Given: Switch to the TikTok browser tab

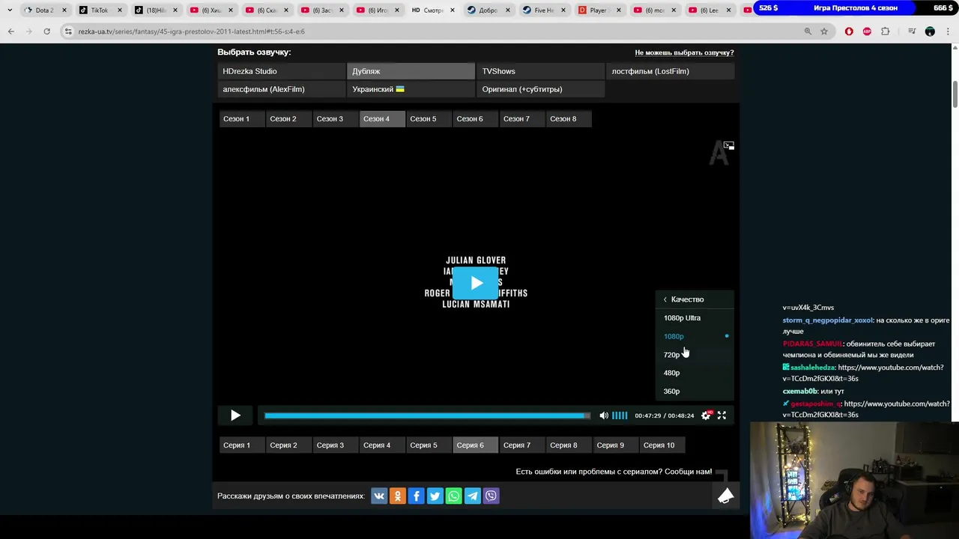Looking at the screenshot, I should pos(100,10).
